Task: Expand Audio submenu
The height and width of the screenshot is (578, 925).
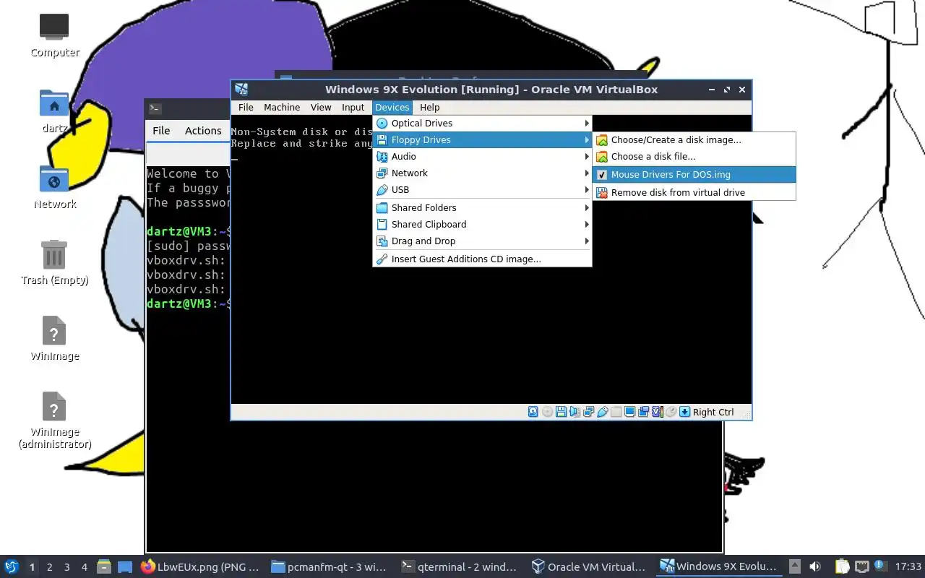Action: click(x=482, y=156)
